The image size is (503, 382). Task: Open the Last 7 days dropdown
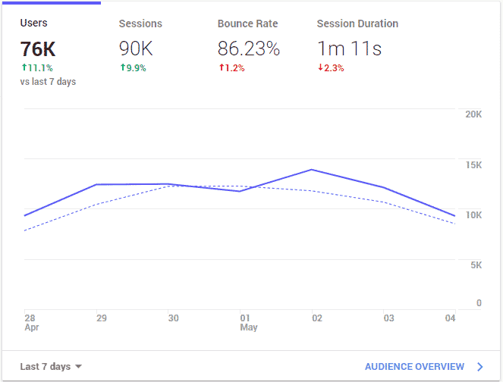46,366
